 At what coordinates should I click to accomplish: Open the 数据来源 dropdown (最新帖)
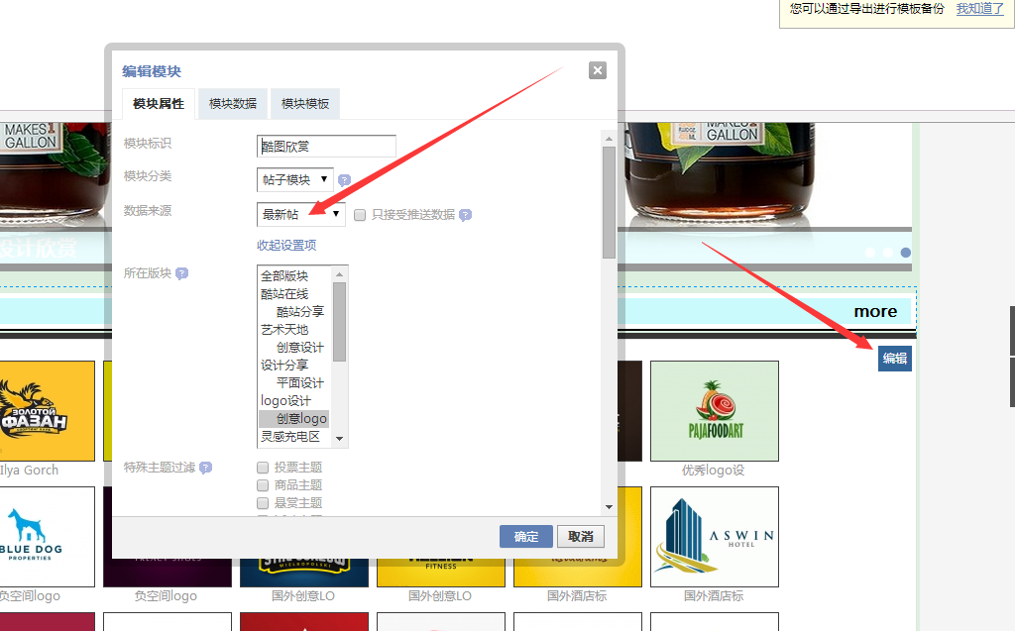[301, 214]
